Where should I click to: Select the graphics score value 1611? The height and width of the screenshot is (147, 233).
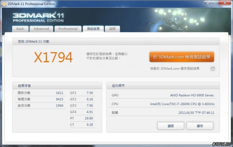60,93
